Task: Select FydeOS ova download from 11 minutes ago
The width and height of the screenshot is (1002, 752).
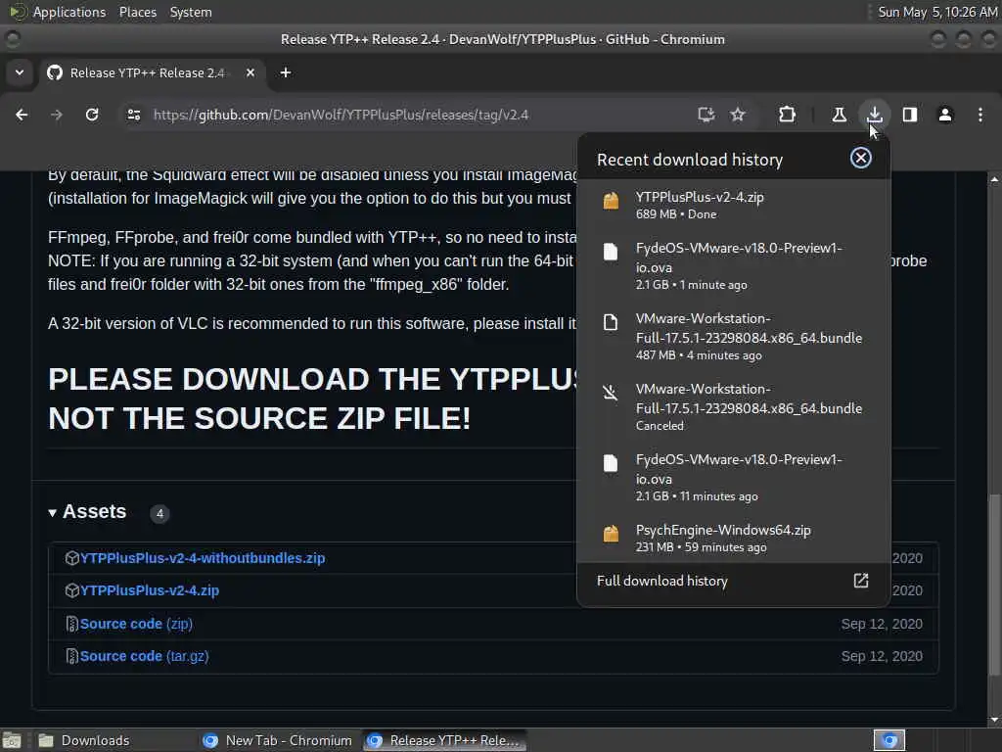Action: coord(733,477)
